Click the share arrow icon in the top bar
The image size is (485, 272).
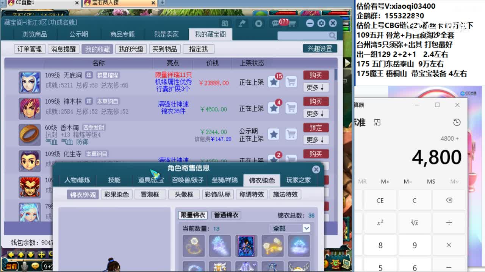242,23
